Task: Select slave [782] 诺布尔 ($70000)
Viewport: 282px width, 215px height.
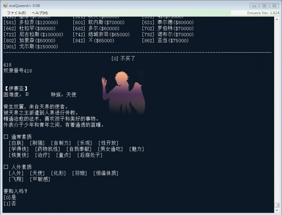Action: point(168,35)
